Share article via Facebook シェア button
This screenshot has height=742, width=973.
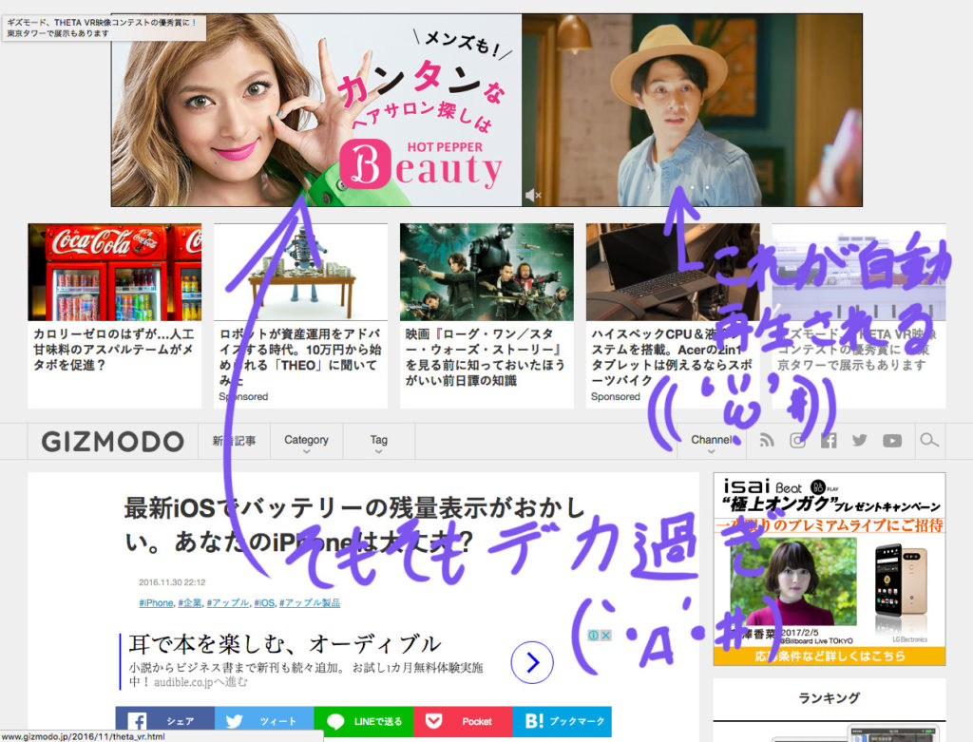(165, 721)
